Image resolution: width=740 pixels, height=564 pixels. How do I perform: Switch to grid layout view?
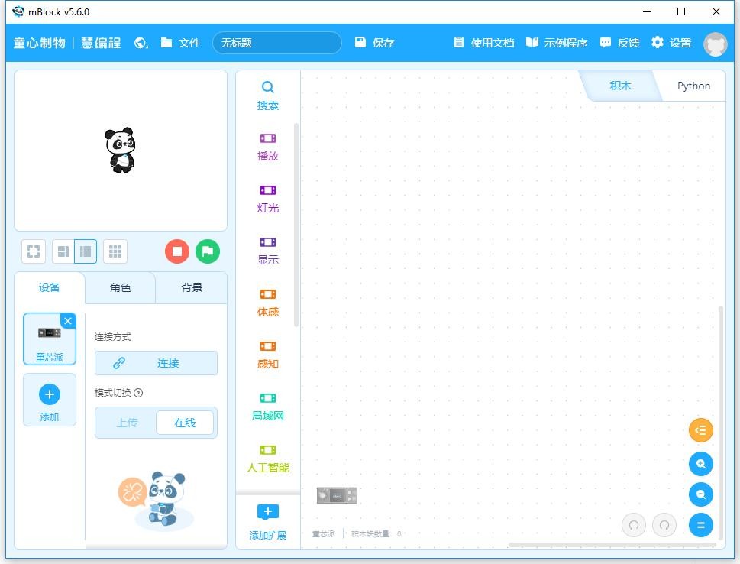point(115,251)
